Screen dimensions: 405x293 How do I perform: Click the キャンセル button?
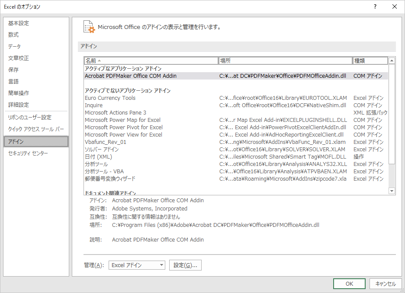pyautogui.click(x=386, y=284)
